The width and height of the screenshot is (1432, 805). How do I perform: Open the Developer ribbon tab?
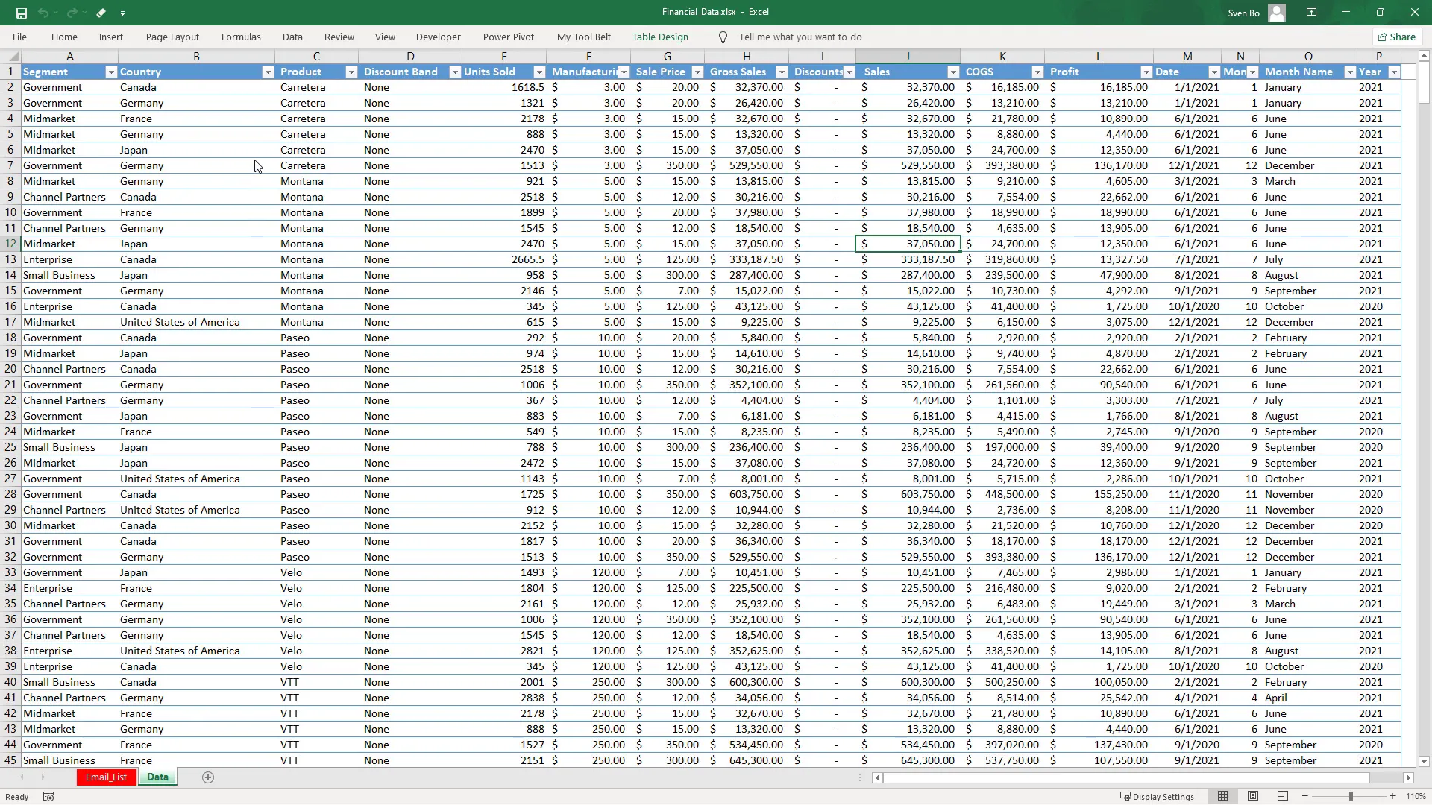pyautogui.click(x=439, y=37)
